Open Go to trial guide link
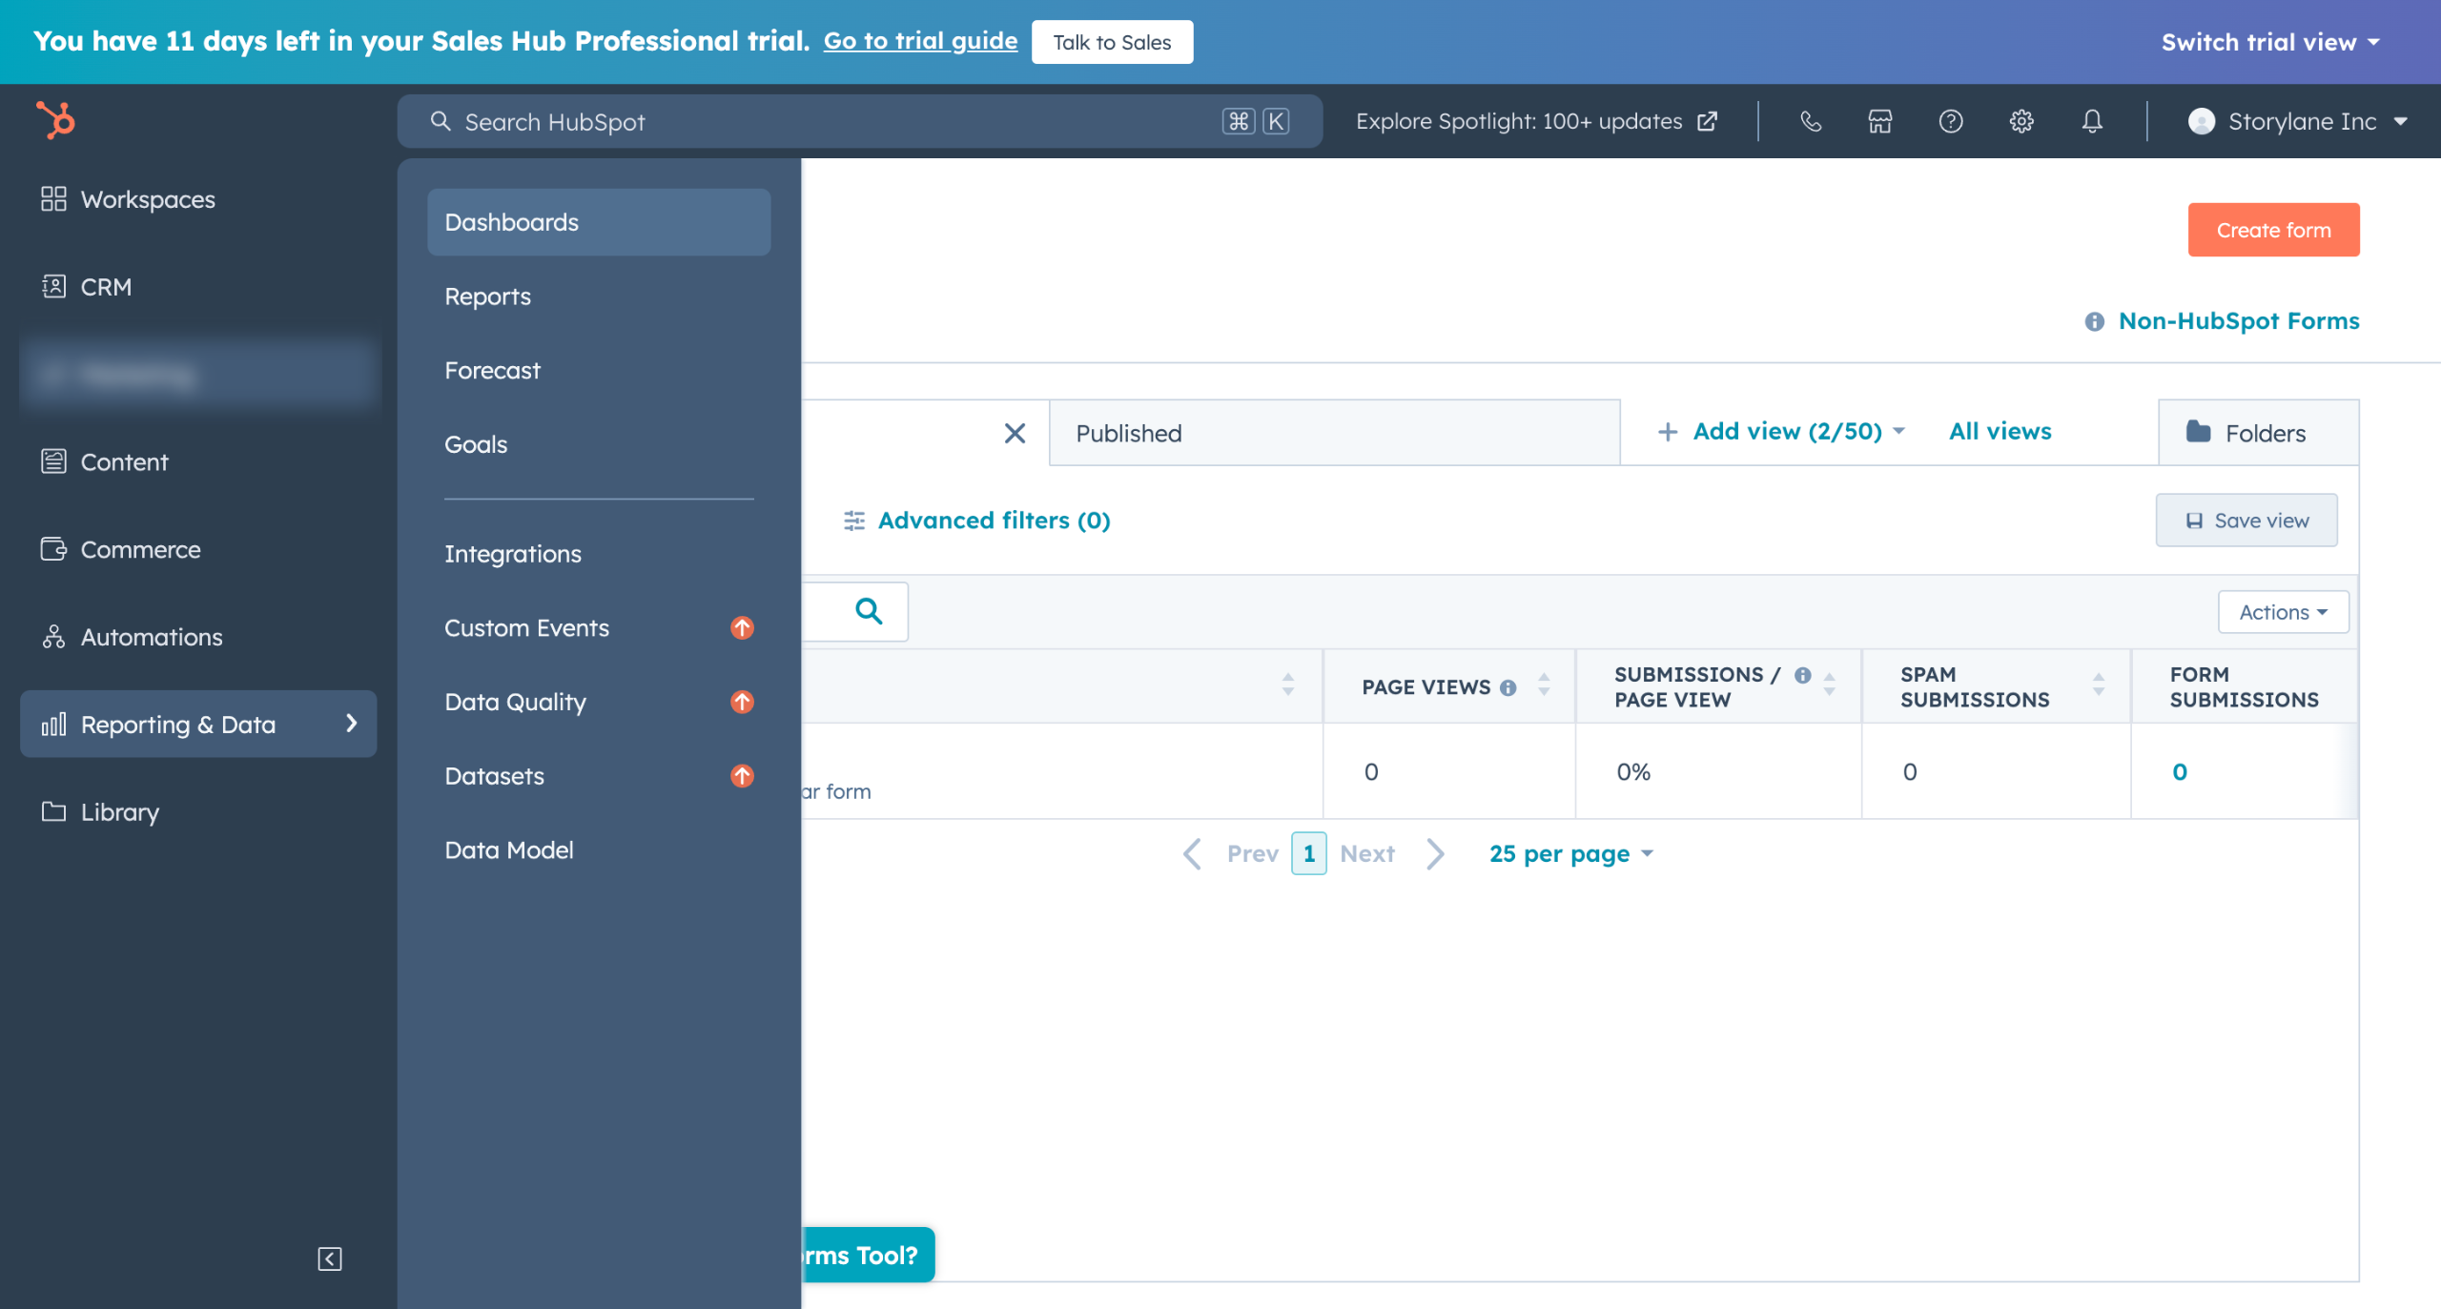 click(x=919, y=41)
